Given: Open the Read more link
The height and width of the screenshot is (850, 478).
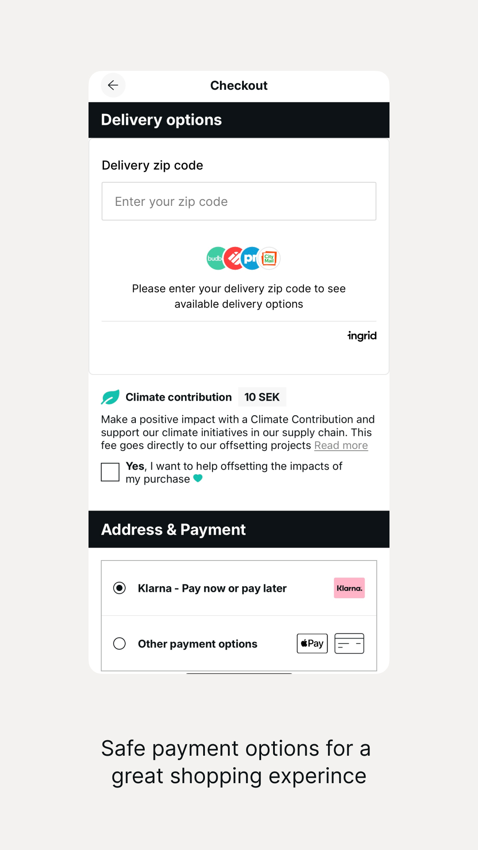Looking at the screenshot, I should (341, 445).
